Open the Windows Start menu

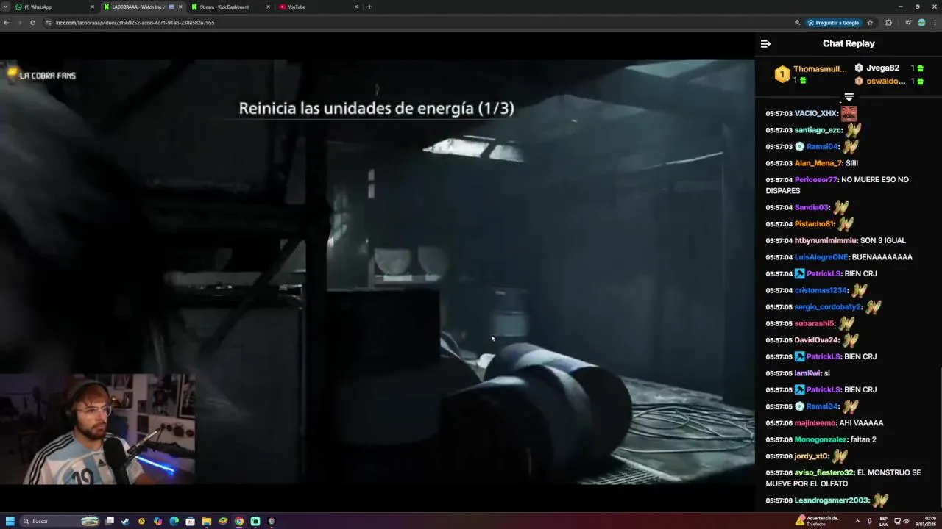pyautogui.click(x=10, y=521)
